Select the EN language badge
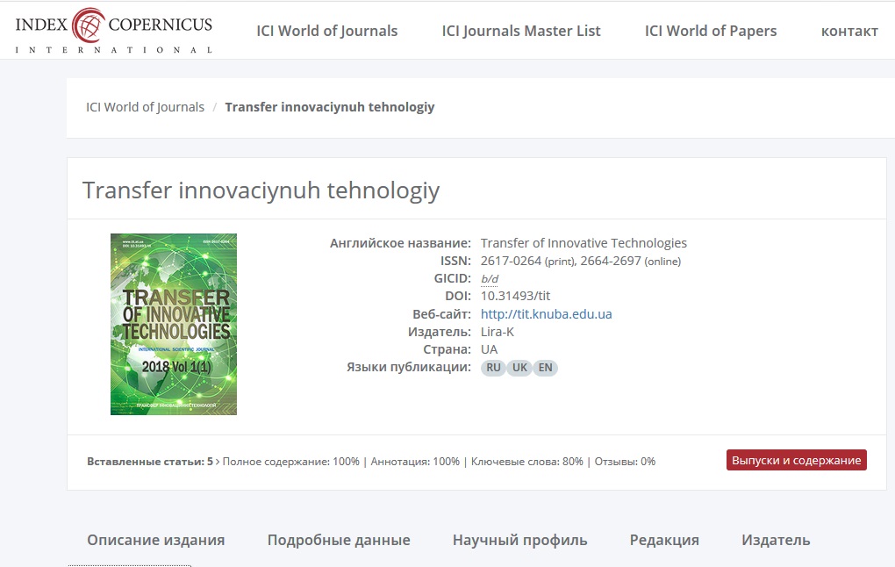This screenshot has height=567, width=895. [x=545, y=368]
